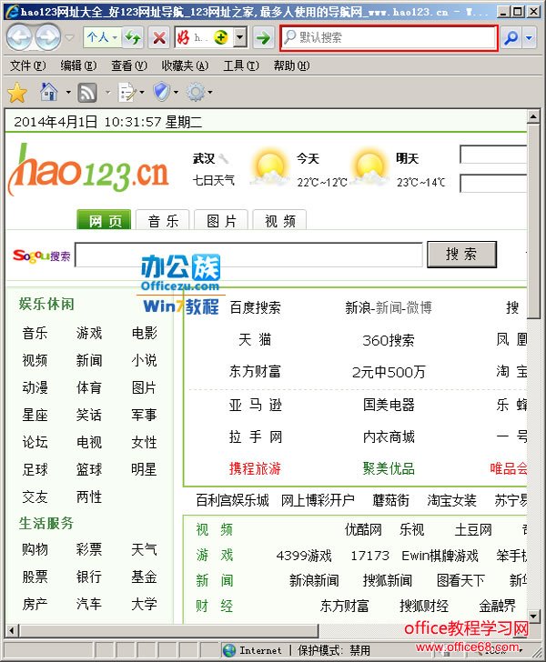Click the top input field beside the weather

tap(493, 155)
